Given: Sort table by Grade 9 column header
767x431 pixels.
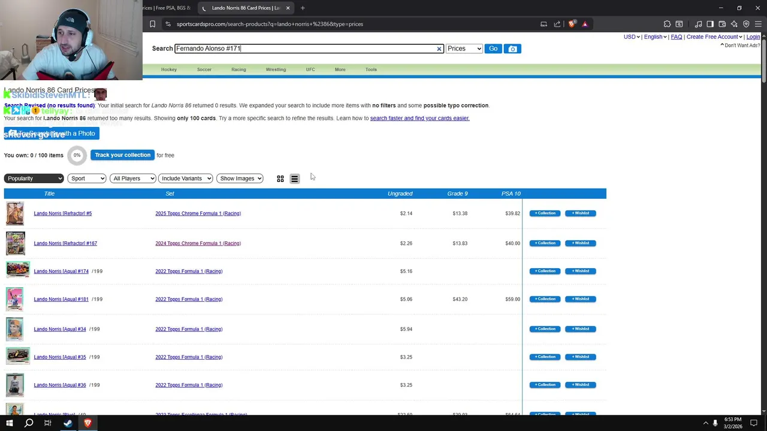Looking at the screenshot, I should [457, 193].
